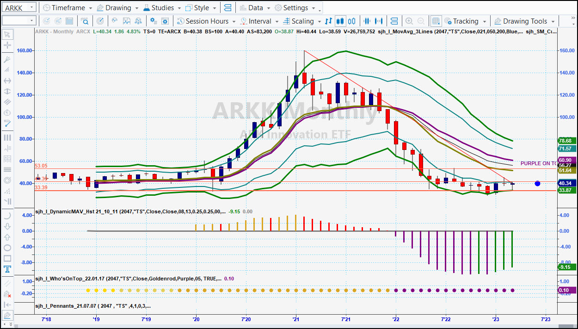The height and width of the screenshot is (329, 578).
Task: Click the 7'21 label on the time axis
Action: 345,319
